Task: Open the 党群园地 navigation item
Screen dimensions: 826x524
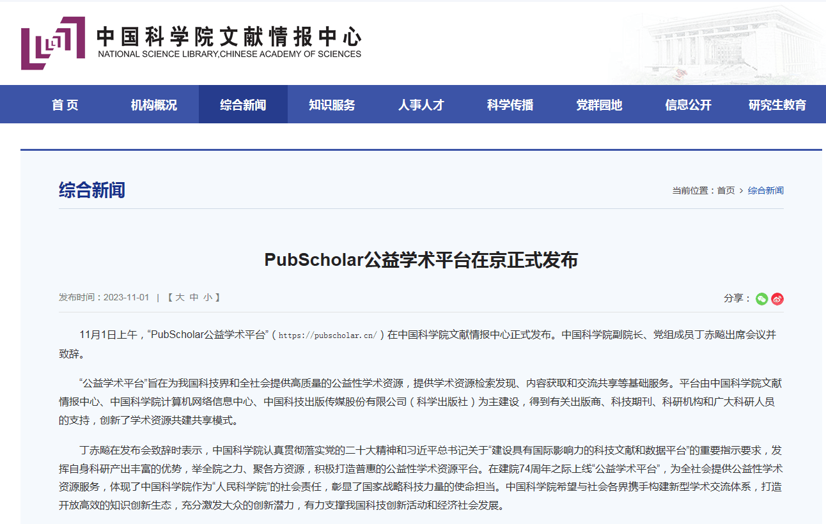Action: click(x=599, y=105)
